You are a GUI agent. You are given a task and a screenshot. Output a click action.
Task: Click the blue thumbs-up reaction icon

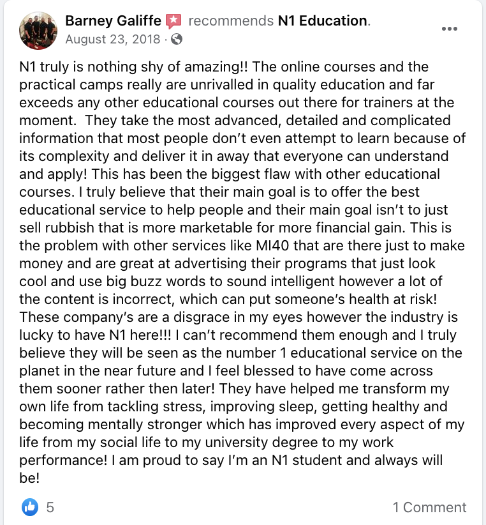coord(30,507)
